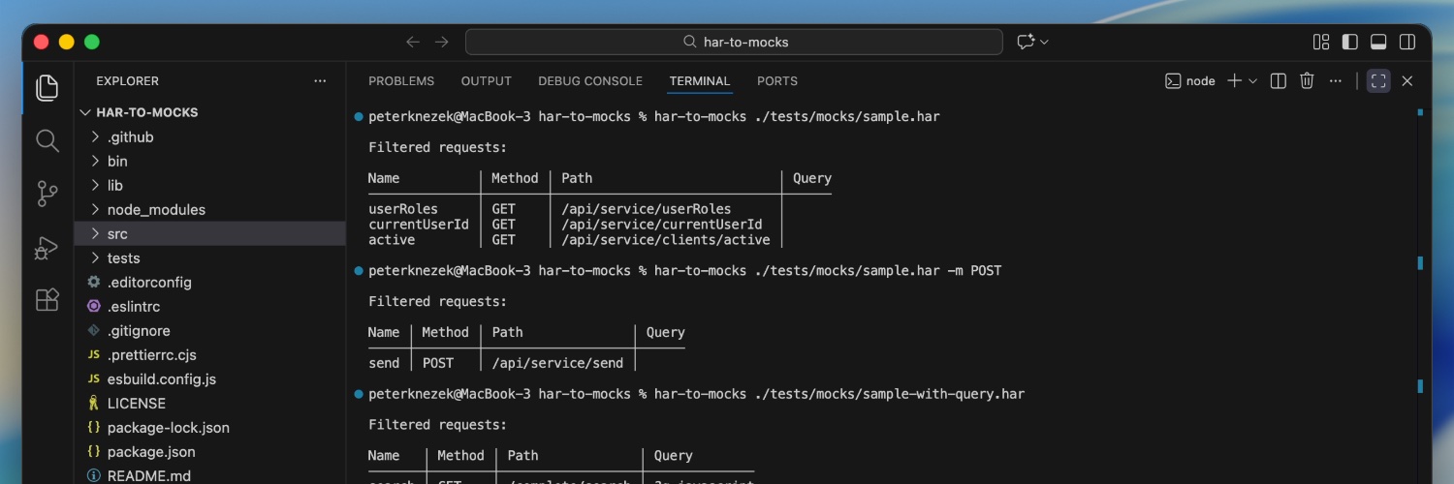Split the terminal panel
This screenshot has width=1454, height=484.
1279,81
